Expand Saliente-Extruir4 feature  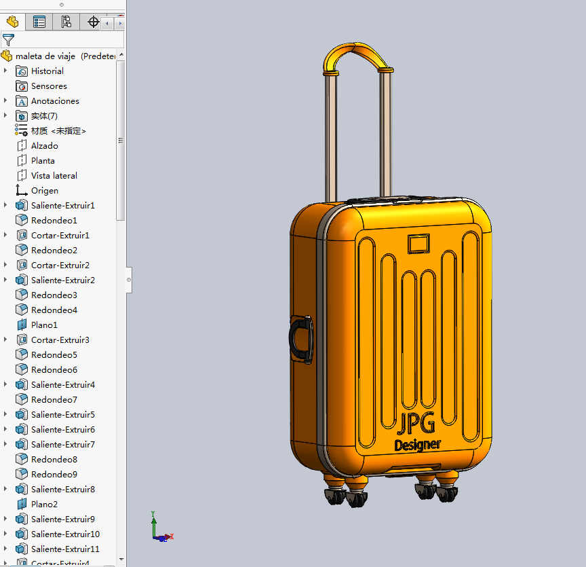[5, 384]
